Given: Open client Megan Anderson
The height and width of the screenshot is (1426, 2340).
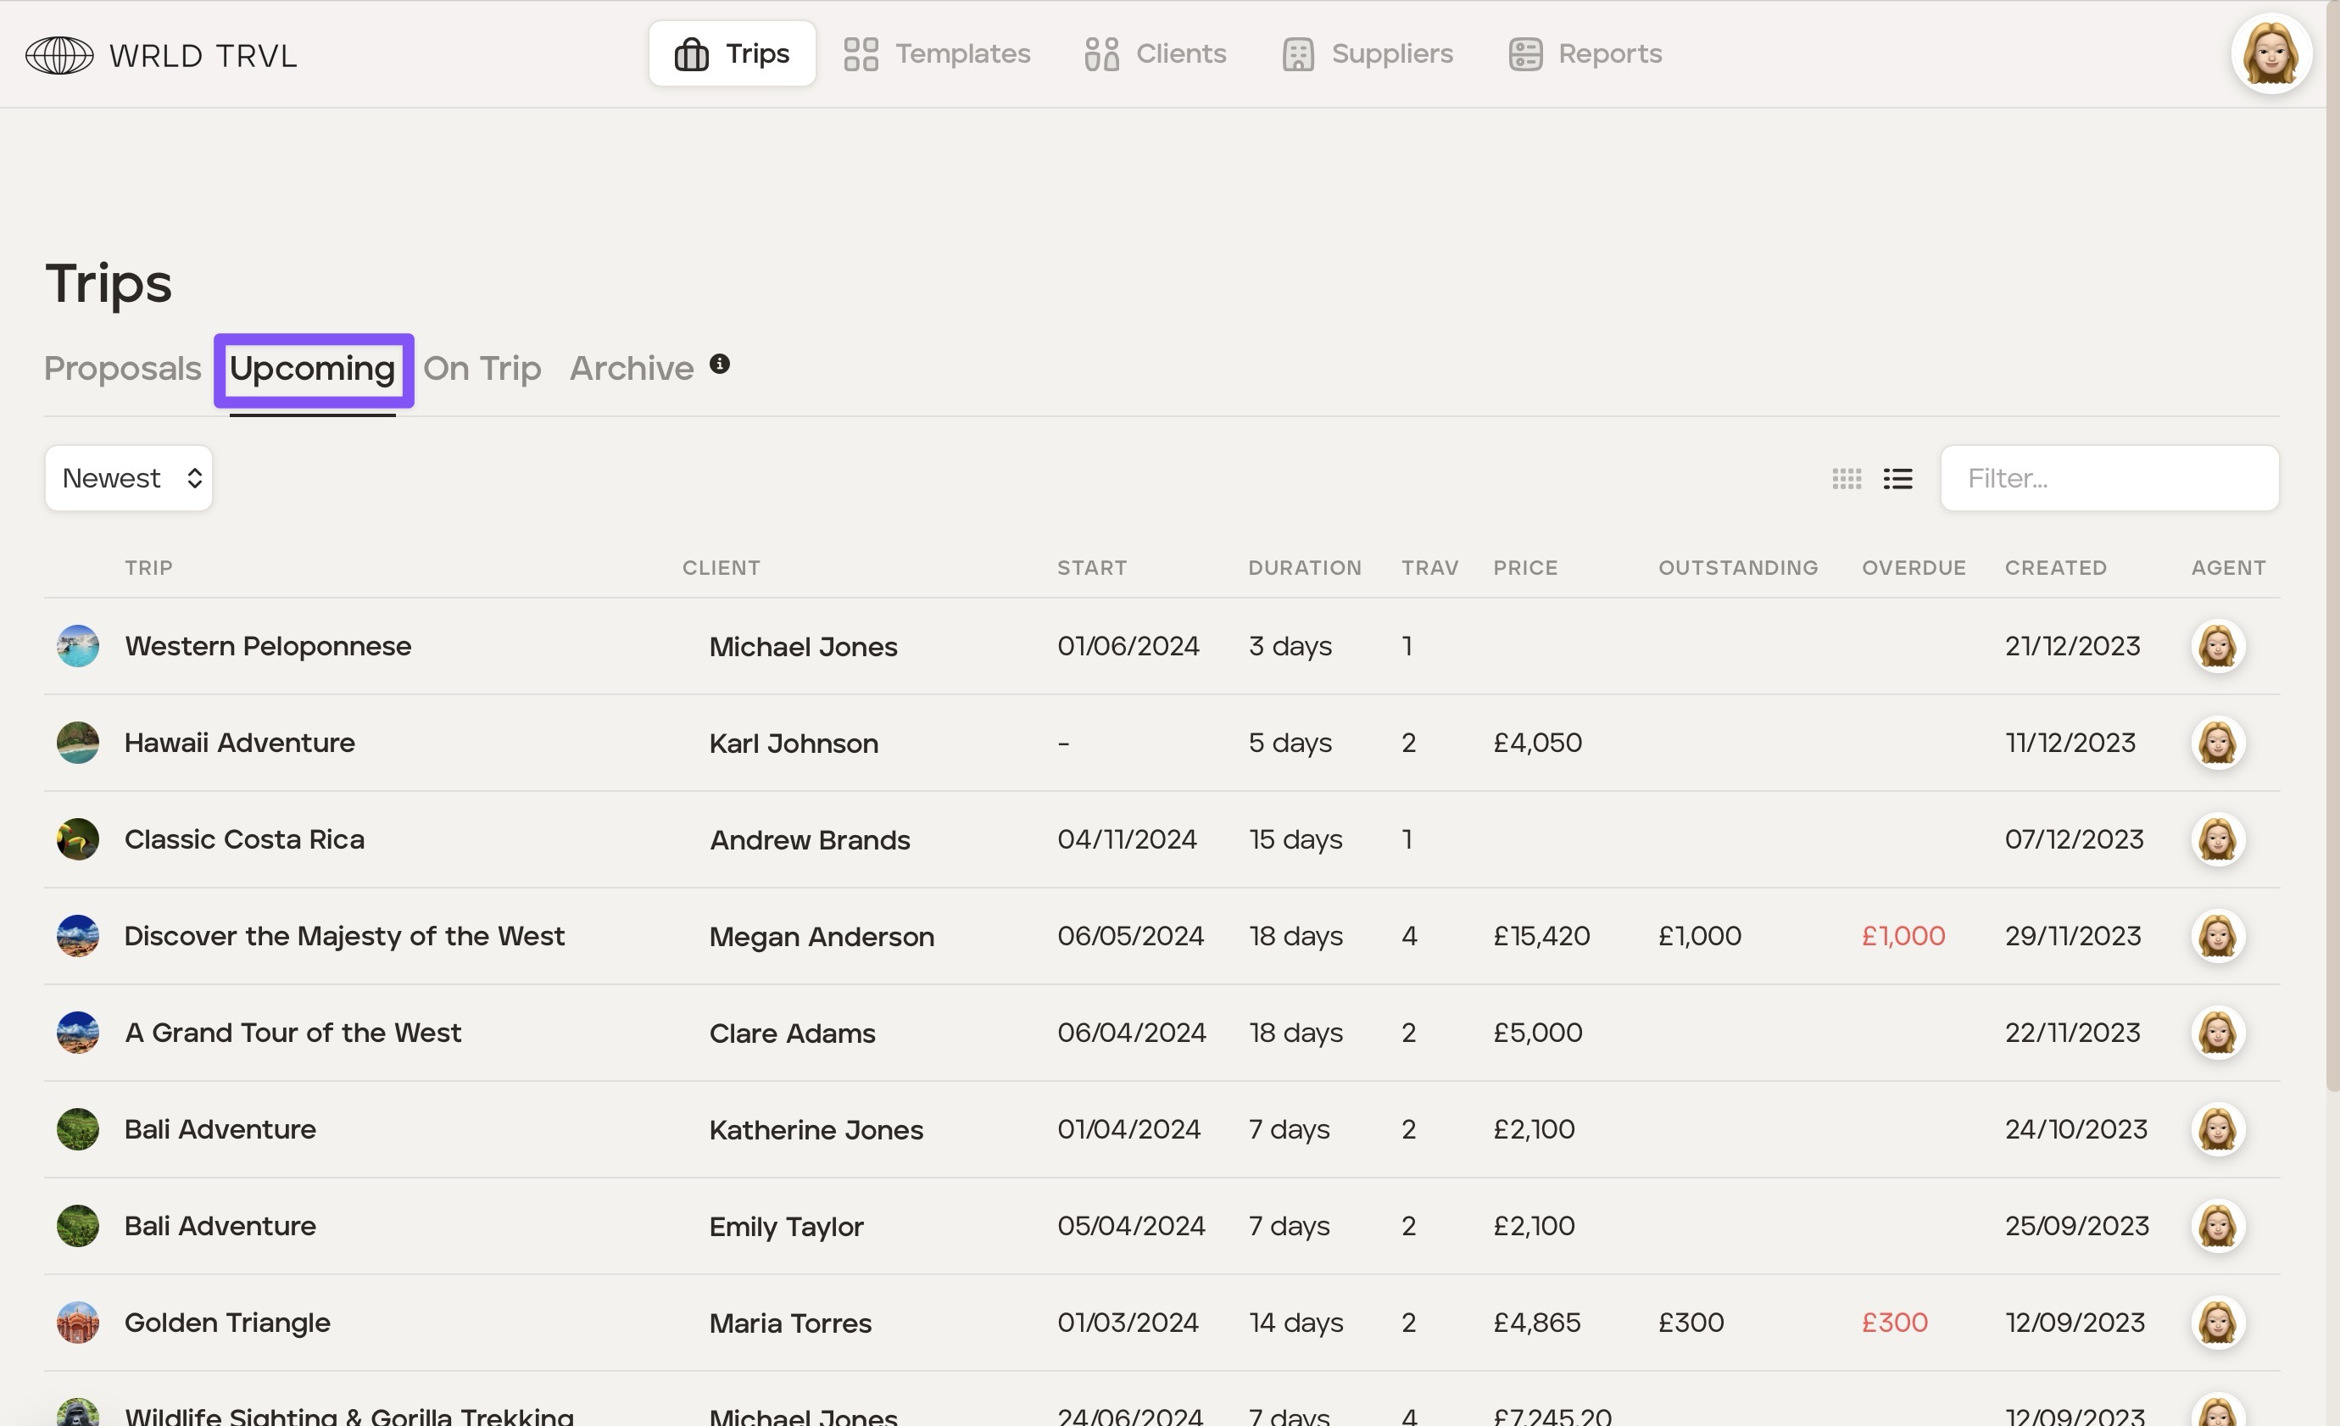Looking at the screenshot, I should [822, 937].
